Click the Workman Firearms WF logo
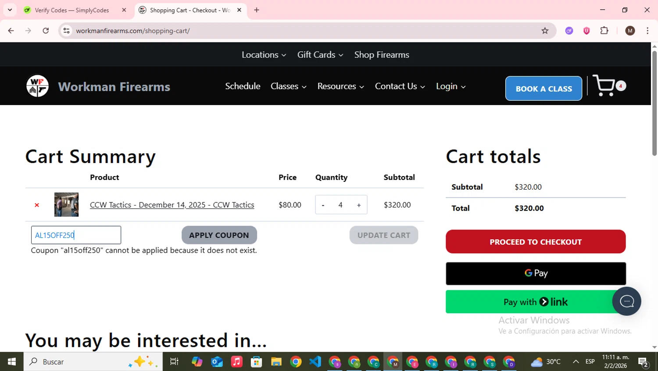This screenshot has height=371, width=658. (37, 86)
